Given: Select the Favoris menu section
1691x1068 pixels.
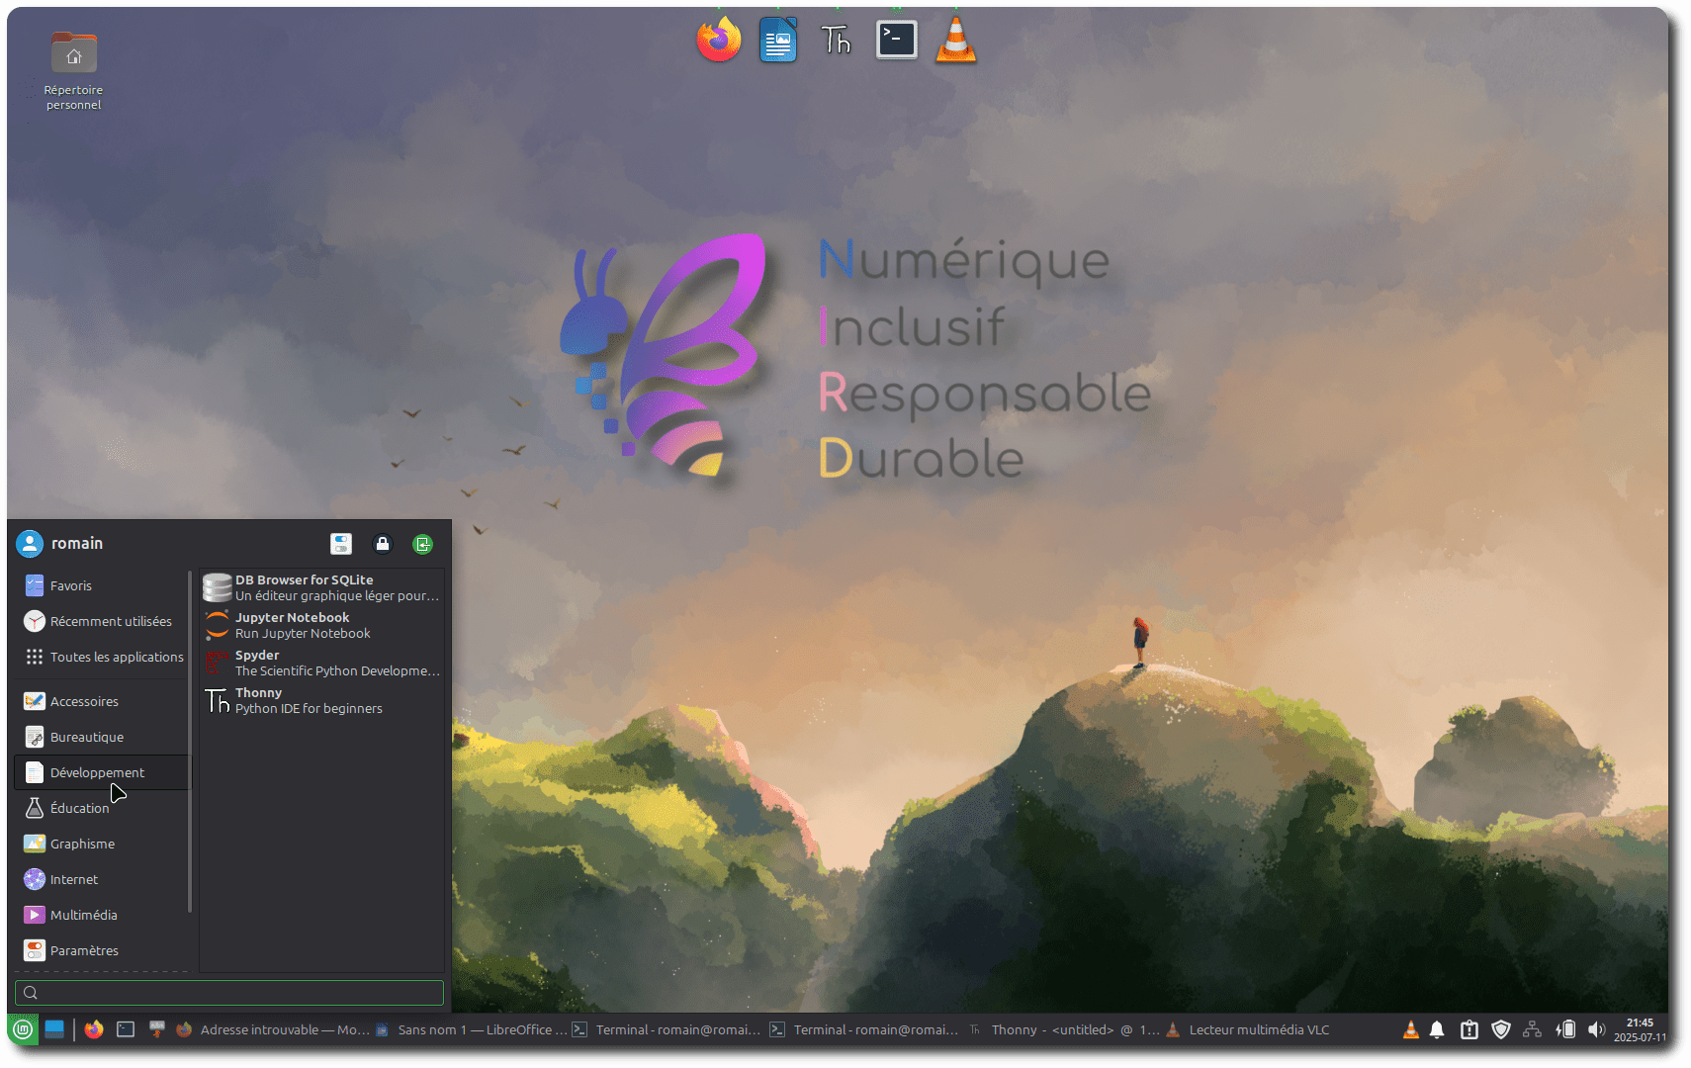Looking at the screenshot, I should tap(70, 585).
